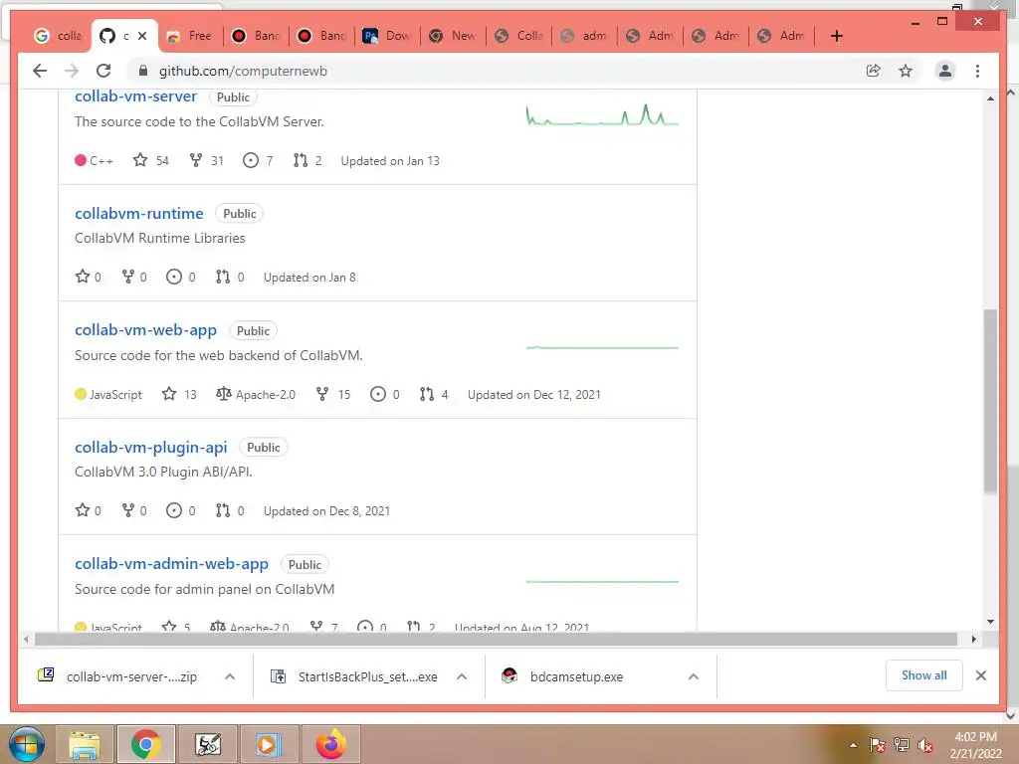Click the taskbar clock showing 4:02 PM
This screenshot has width=1019, height=764.
(975, 745)
